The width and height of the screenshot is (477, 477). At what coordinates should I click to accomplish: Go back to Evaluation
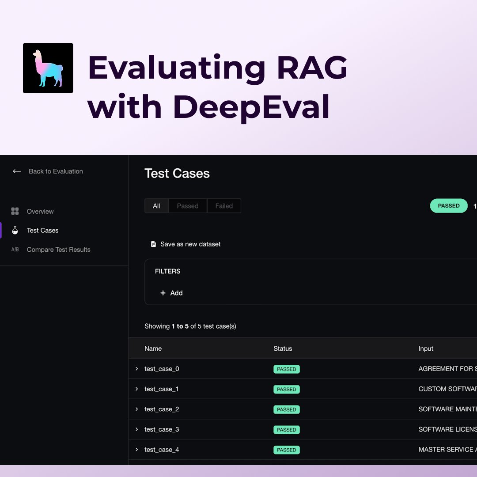coord(56,171)
